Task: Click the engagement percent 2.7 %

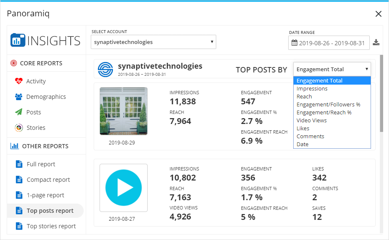Action: click(x=251, y=121)
